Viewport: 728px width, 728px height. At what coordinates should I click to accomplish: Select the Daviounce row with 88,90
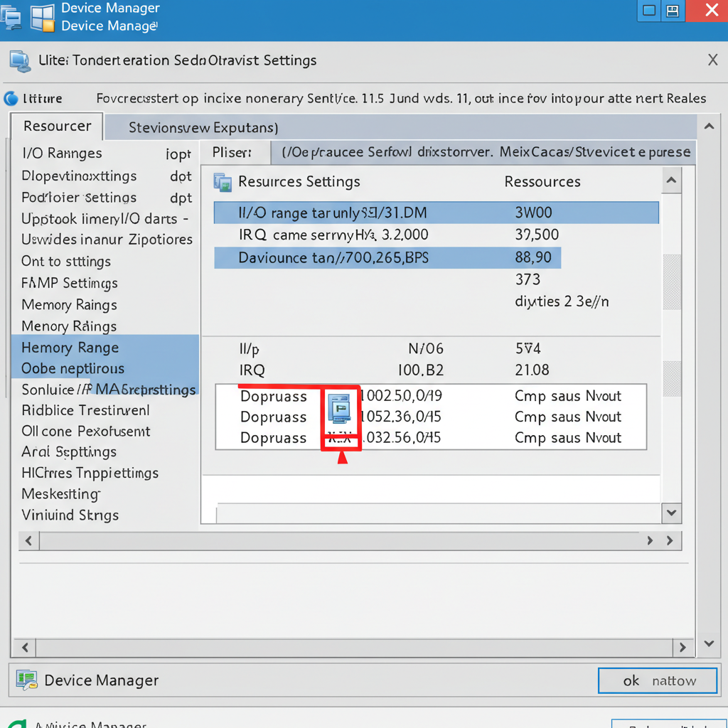[x=387, y=257]
